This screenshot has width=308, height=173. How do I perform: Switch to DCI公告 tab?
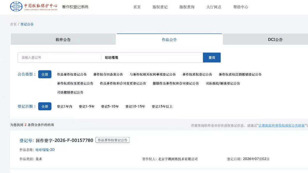[x=275, y=40]
